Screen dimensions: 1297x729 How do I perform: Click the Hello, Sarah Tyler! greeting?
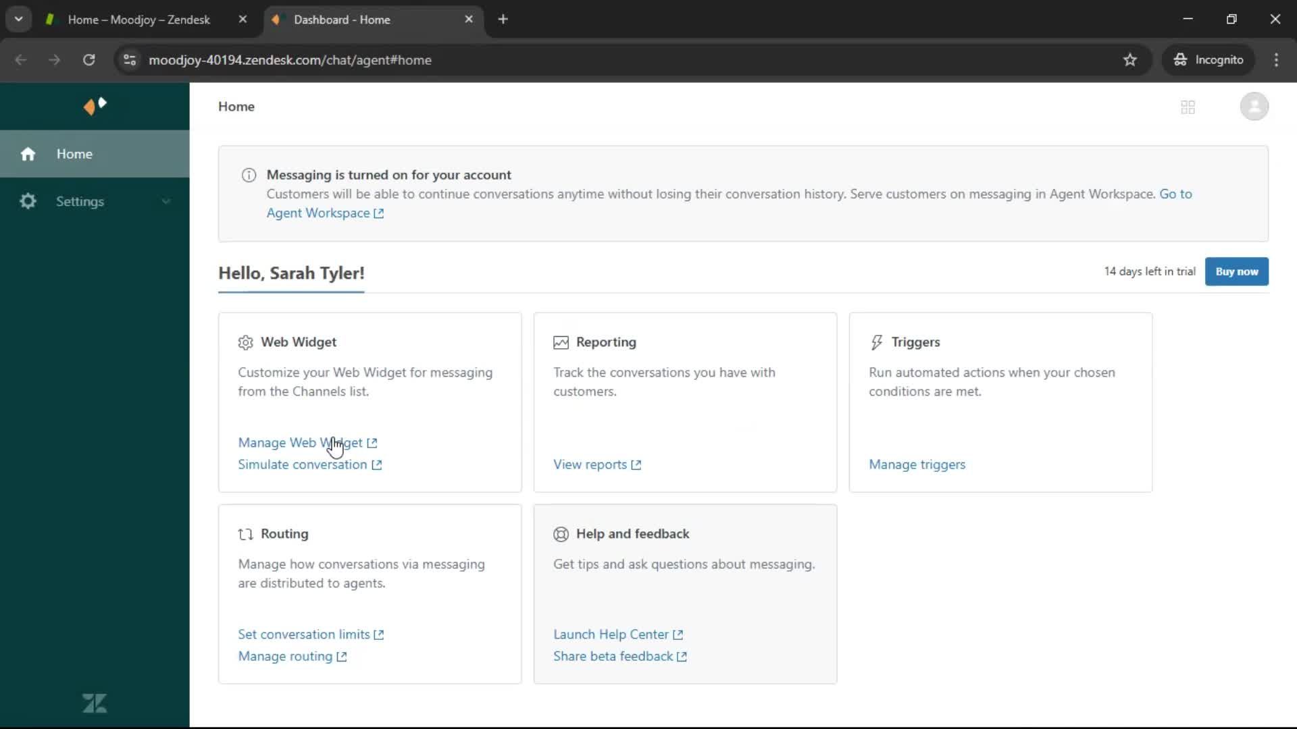tap(291, 273)
